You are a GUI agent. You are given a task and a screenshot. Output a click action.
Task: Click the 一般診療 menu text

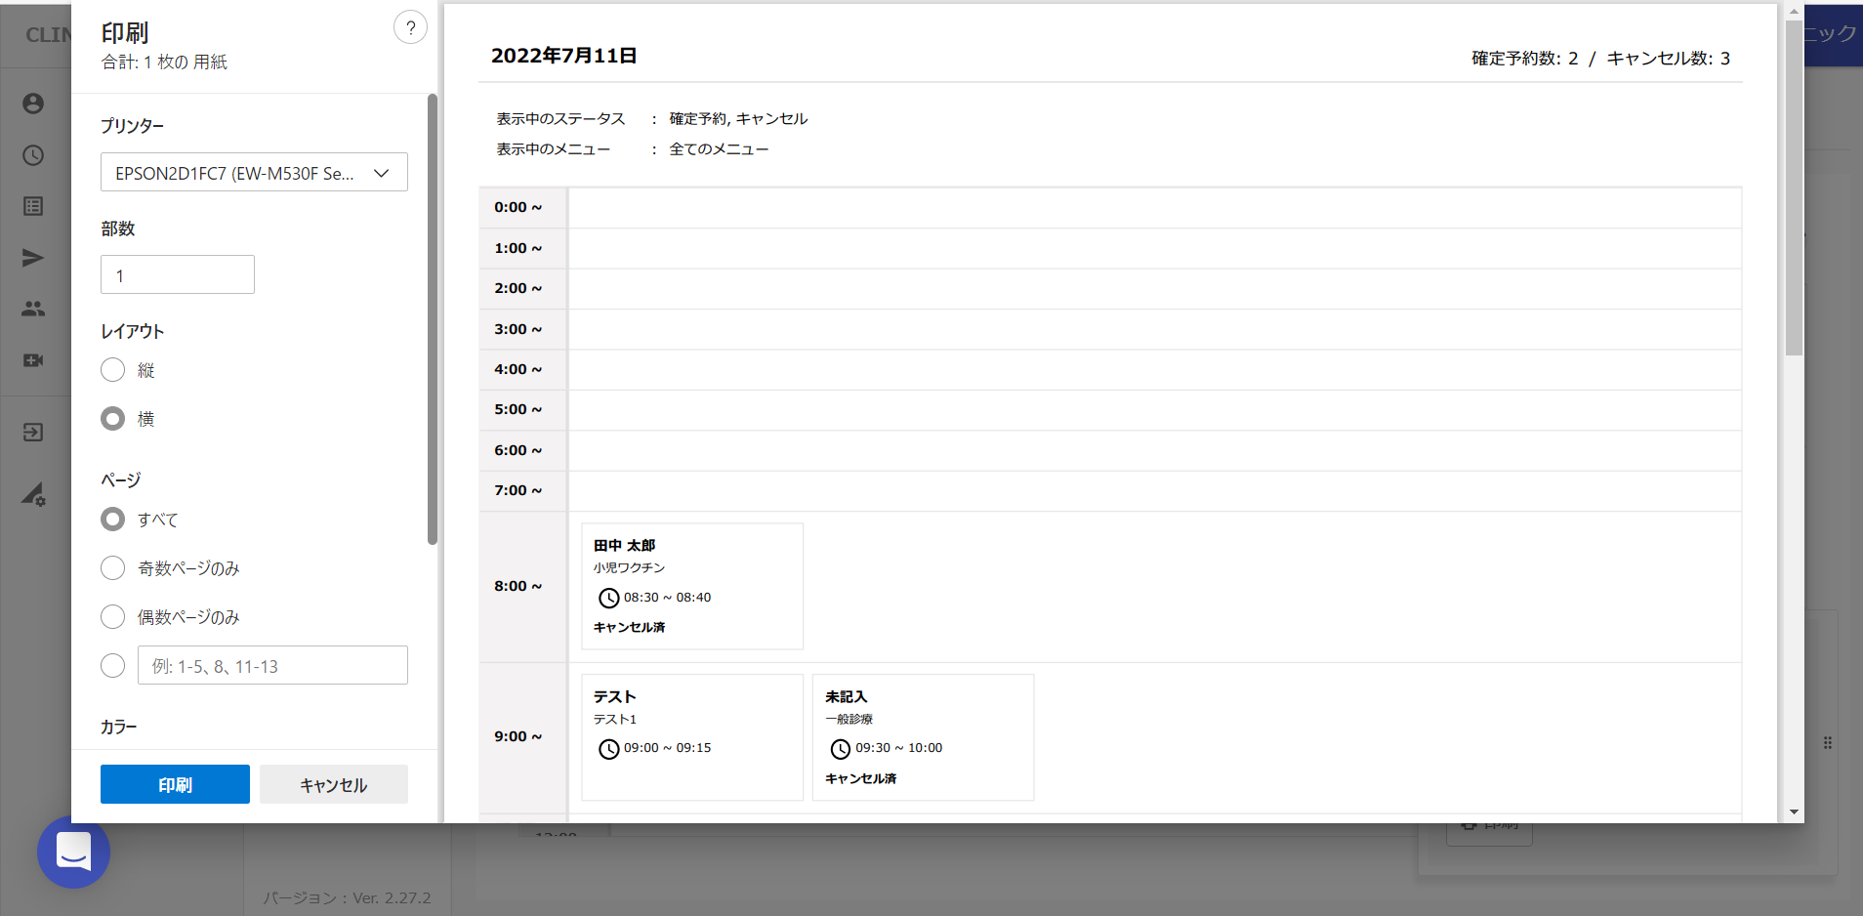pyautogui.click(x=849, y=719)
